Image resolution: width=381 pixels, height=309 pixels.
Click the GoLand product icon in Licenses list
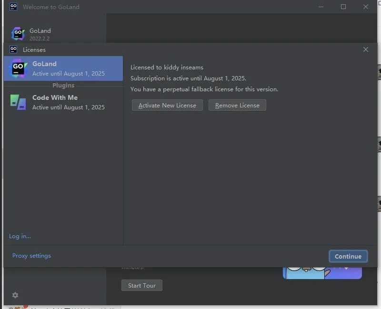tap(19, 68)
